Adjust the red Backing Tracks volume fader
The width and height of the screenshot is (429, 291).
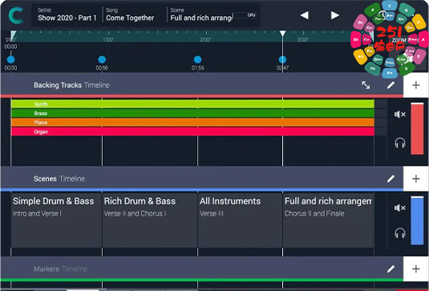click(x=417, y=128)
